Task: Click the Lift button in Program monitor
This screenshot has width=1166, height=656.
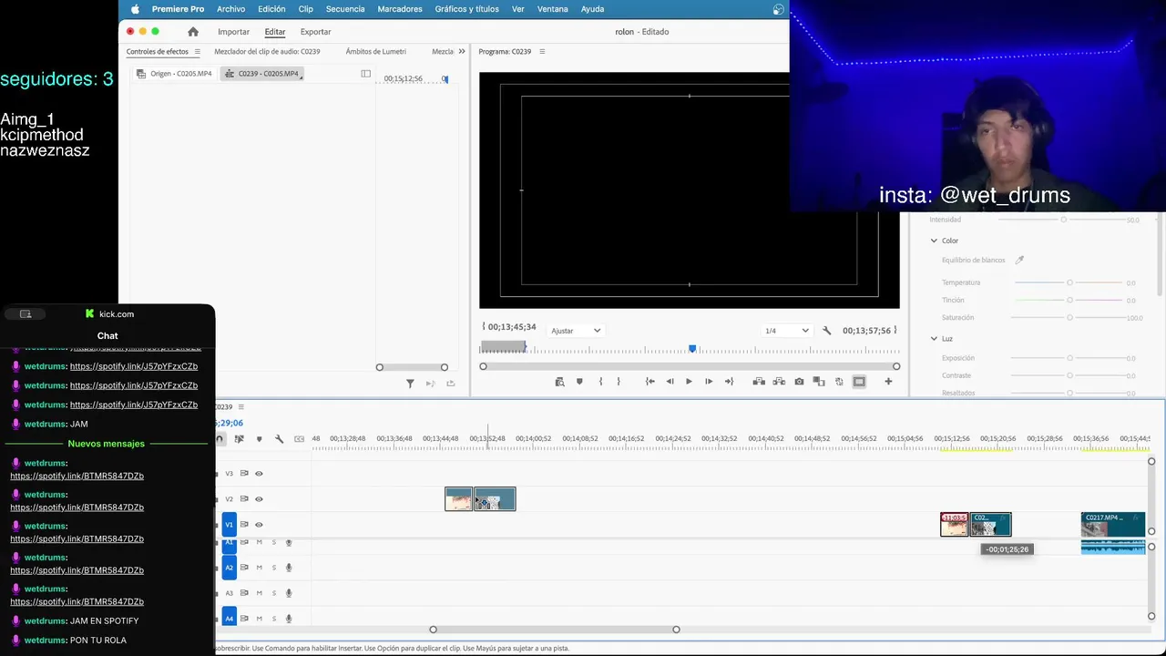Action: [759, 382]
